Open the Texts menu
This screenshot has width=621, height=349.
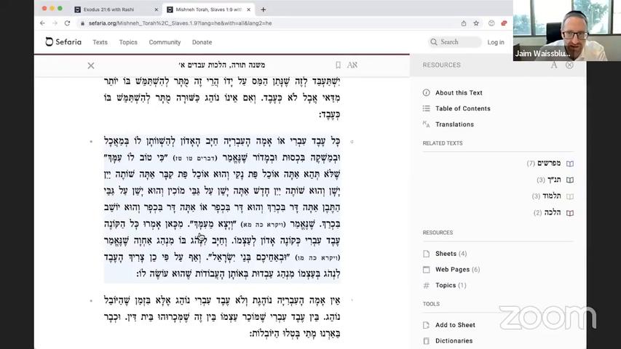(x=100, y=42)
